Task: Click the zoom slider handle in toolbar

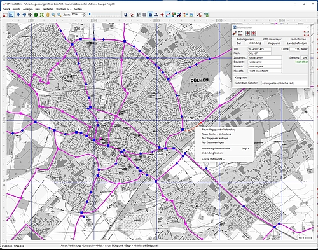Action: click(90, 14)
